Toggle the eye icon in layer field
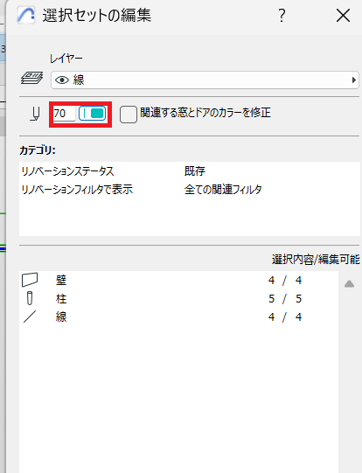Image resolution: width=362 pixels, height=473 pixels. pyautogui.click(x=62, y=80)
